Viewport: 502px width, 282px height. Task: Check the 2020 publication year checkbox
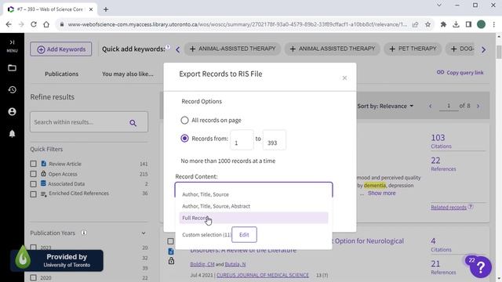coord(33,277)
